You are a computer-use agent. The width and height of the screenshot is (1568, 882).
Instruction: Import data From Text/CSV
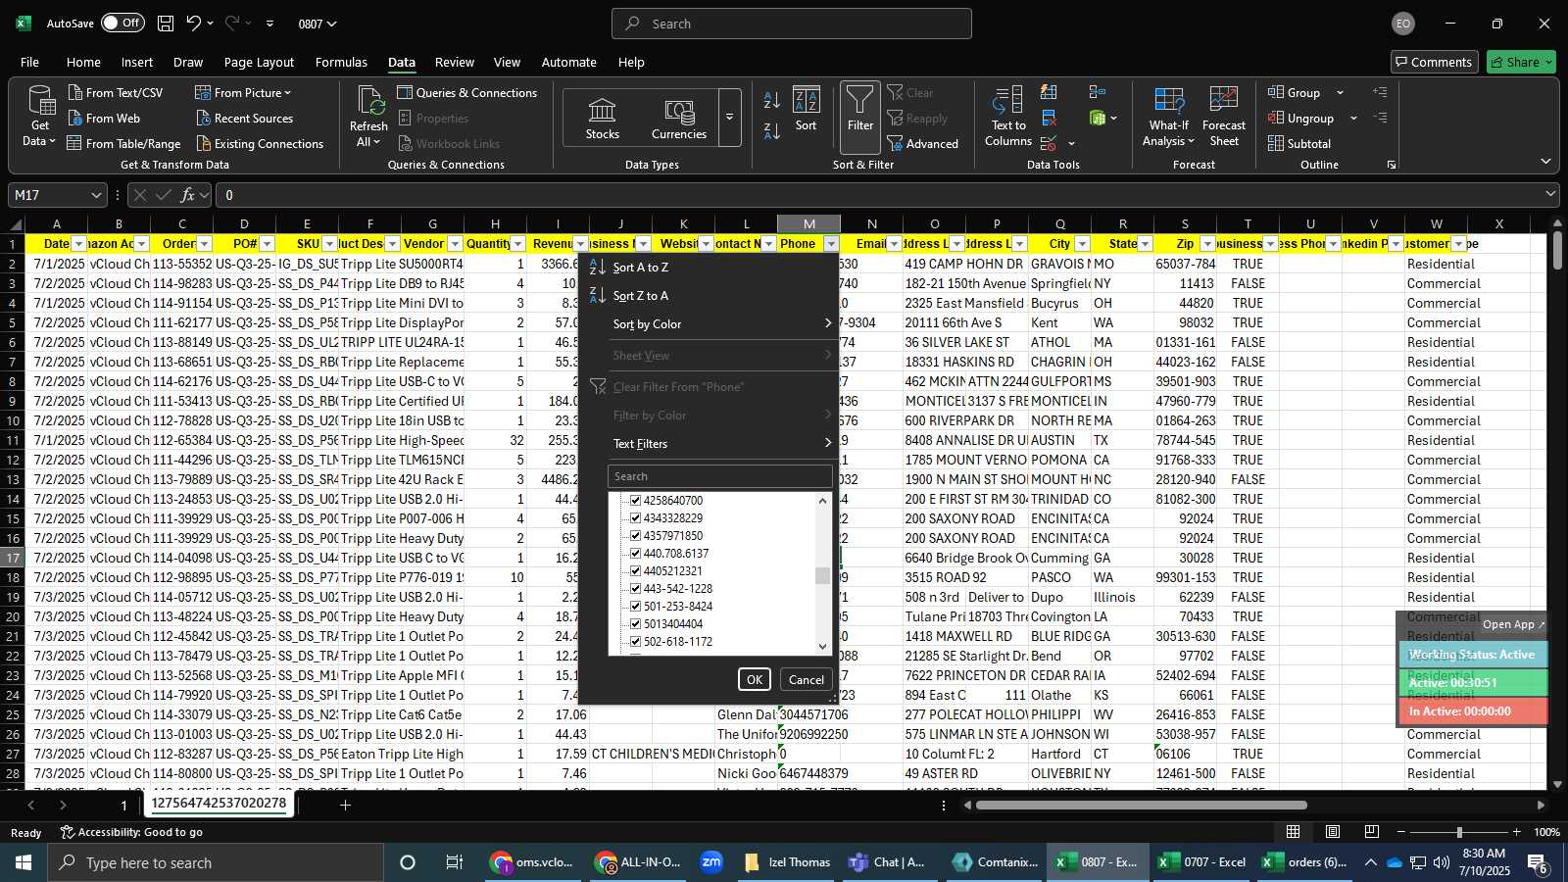point(115,92)
